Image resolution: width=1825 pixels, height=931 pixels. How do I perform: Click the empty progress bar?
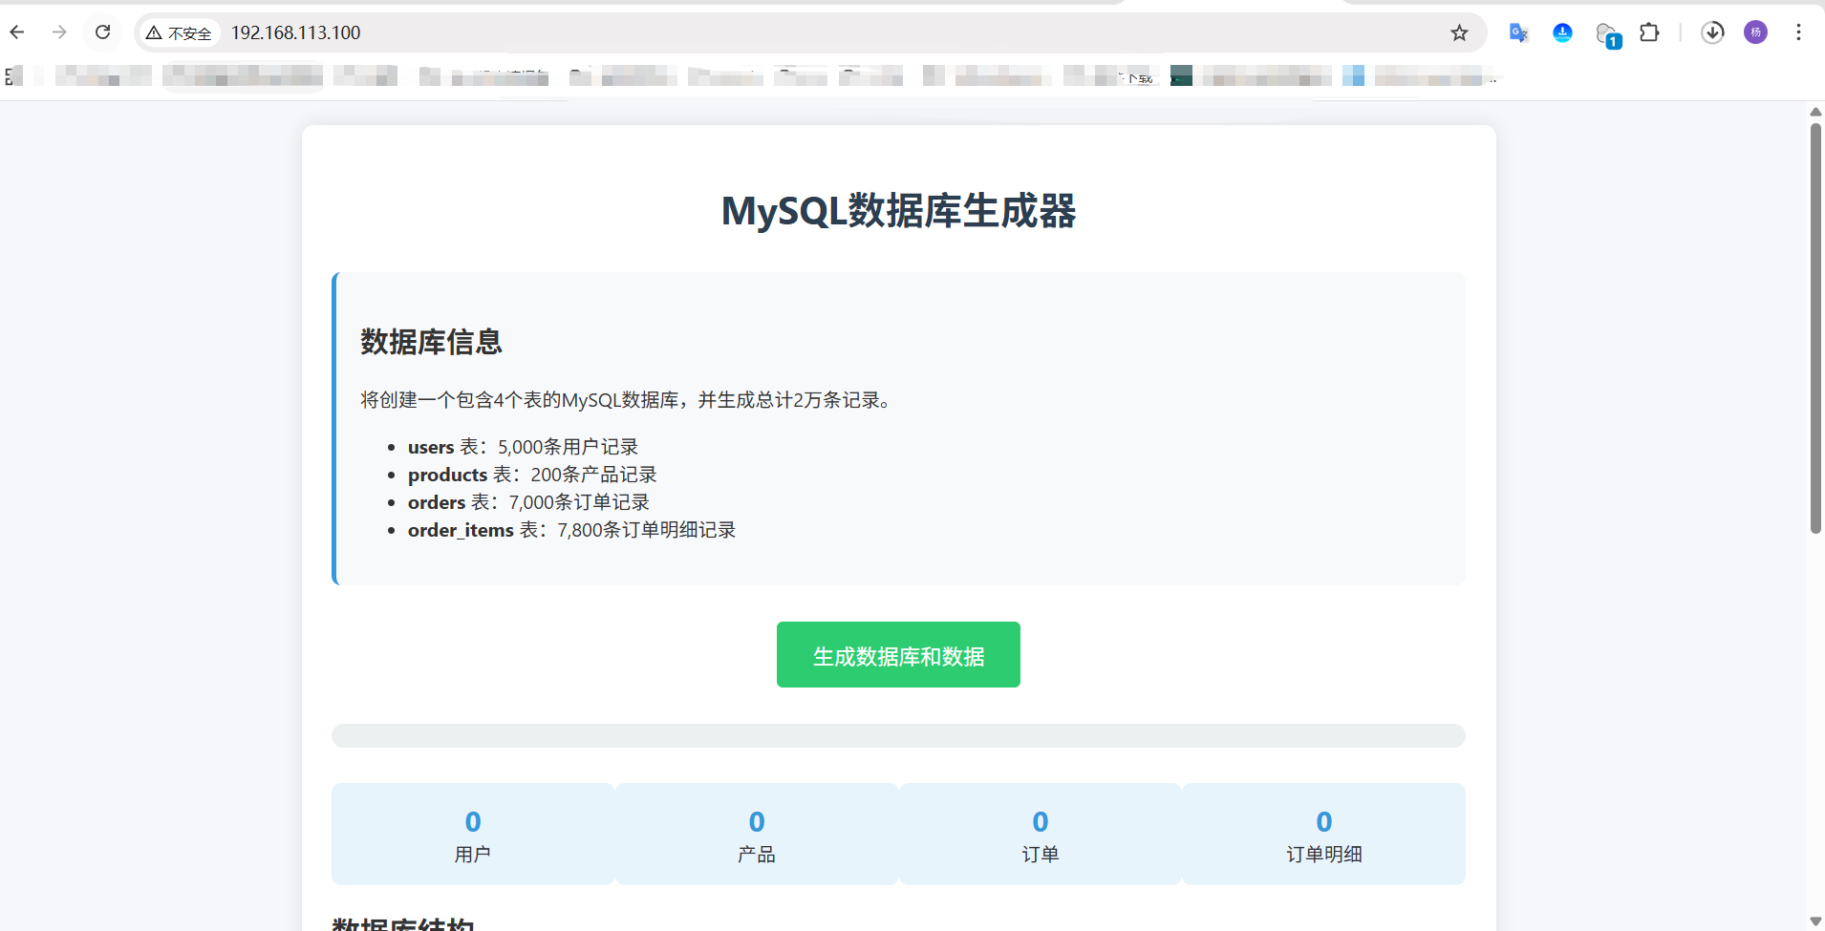(x=898, y=735)
